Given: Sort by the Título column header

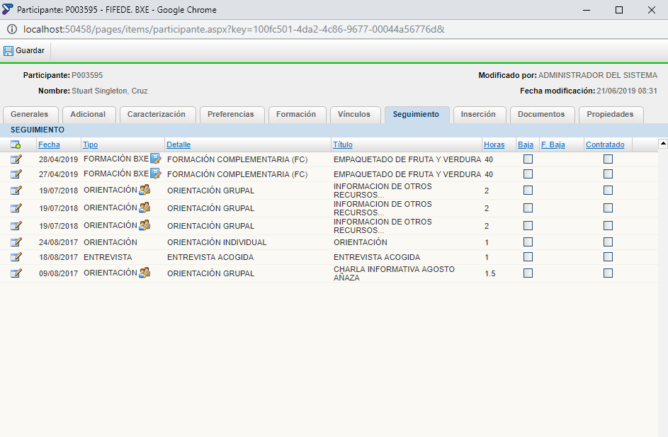Looking at the screenshot, I should click(343, 144).
